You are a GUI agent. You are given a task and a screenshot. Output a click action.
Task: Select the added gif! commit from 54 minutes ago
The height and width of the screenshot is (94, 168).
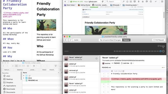click(x=81, y=91)
